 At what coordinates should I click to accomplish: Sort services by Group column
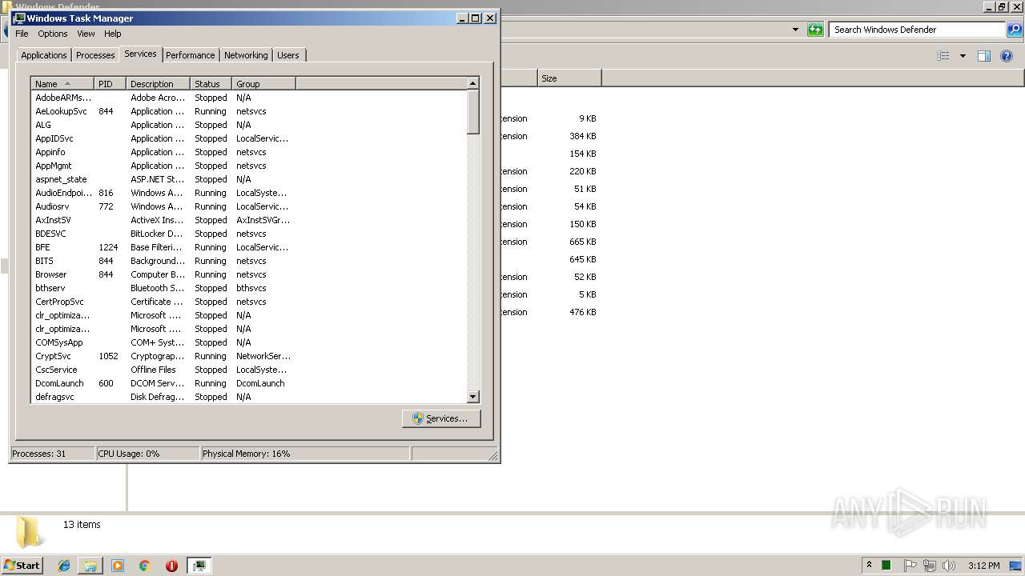click(x=263, y=84)
